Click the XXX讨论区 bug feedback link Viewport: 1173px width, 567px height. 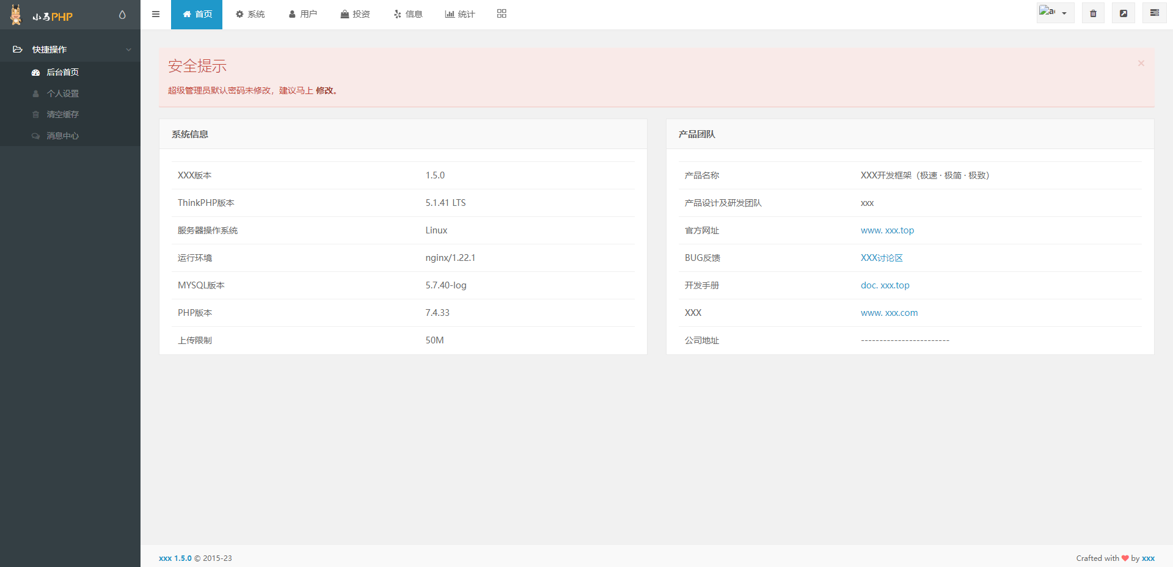pyautogui.click(x=881, y=258)
